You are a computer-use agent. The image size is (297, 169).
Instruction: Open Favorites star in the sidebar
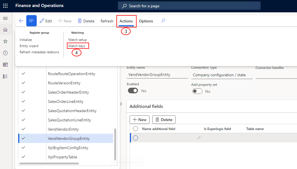5,41
